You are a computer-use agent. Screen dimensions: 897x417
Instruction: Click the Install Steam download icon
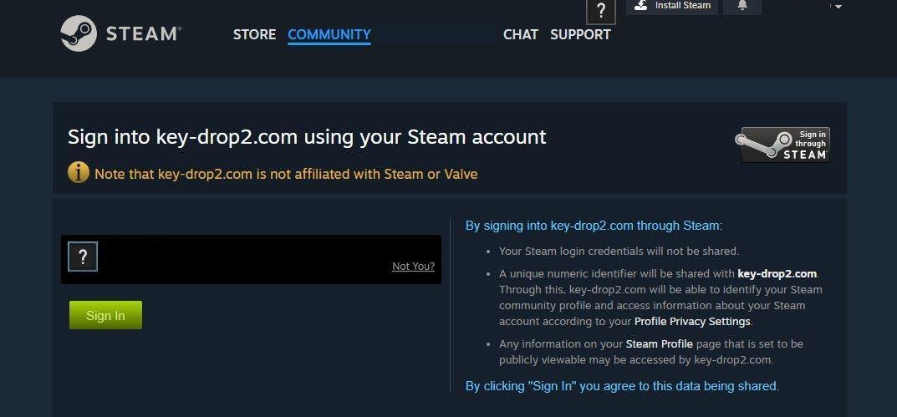641,5
